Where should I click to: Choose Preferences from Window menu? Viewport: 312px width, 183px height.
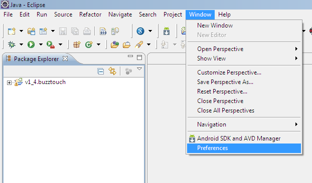pyautogui.click(x=244, y=148)
